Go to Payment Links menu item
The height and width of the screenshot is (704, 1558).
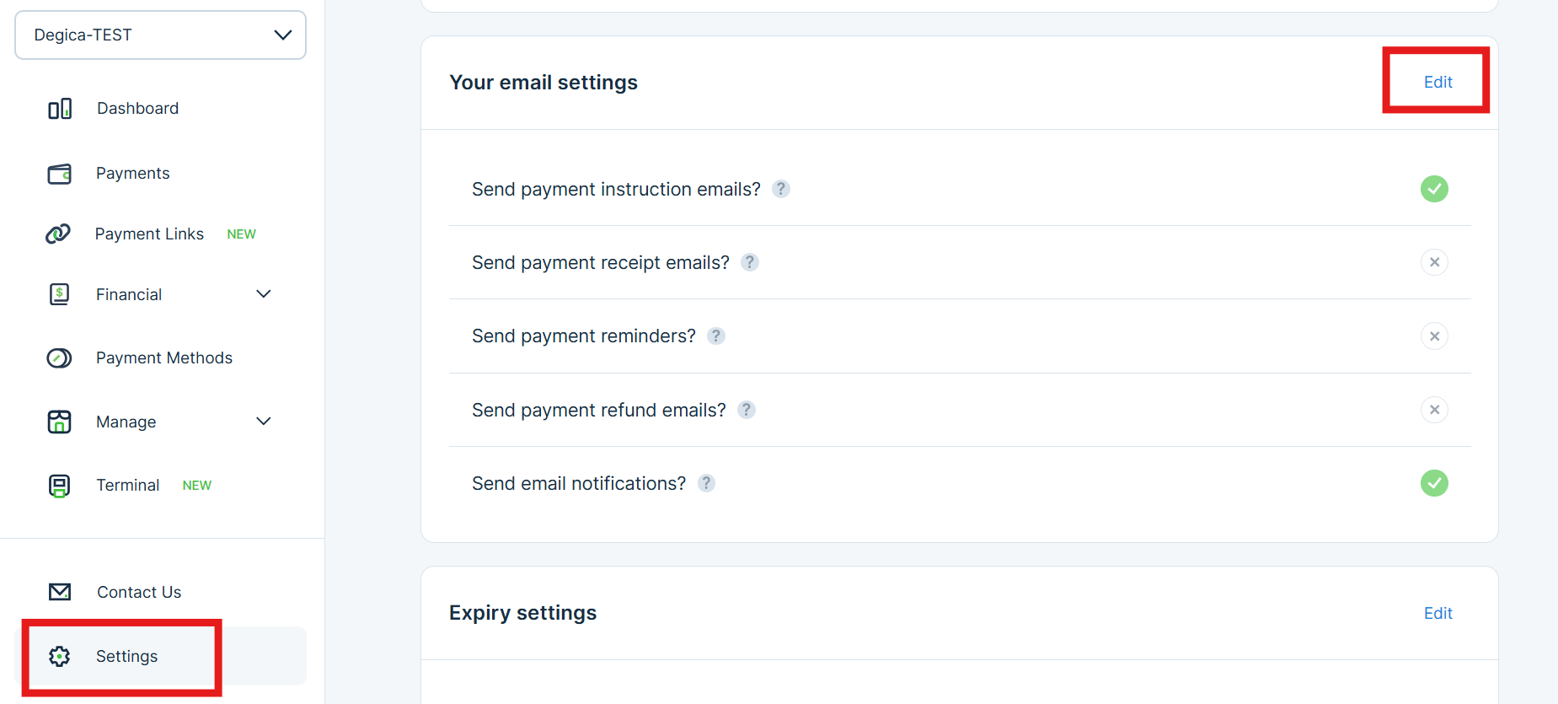pos(149,234)
